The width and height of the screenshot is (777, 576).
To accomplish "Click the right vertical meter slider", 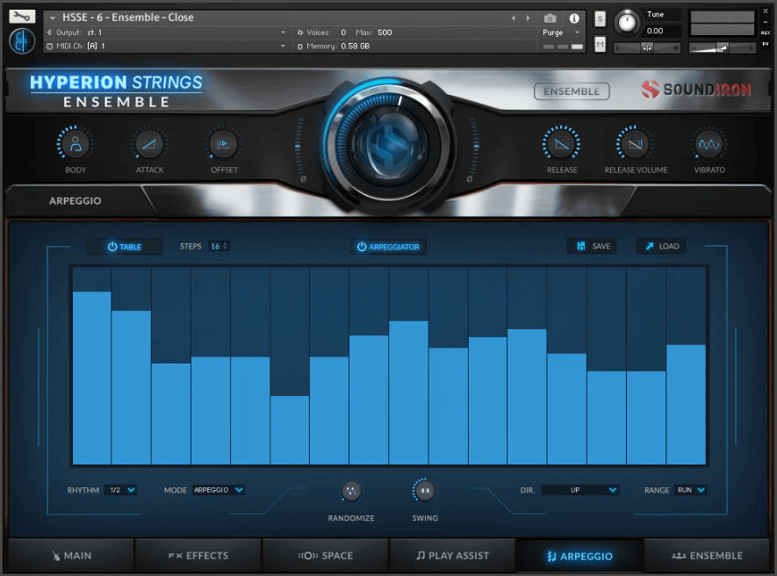I will (x=475, y=147).
